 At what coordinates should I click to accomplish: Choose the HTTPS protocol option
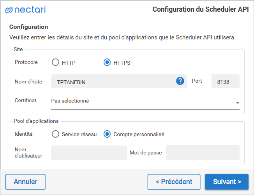107,62
